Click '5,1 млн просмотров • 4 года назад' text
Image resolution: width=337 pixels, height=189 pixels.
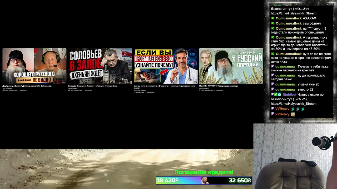211,90
